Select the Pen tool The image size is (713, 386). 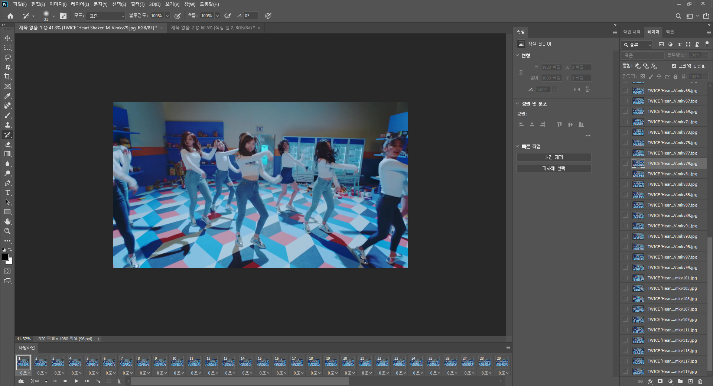[x=7, y=183]
